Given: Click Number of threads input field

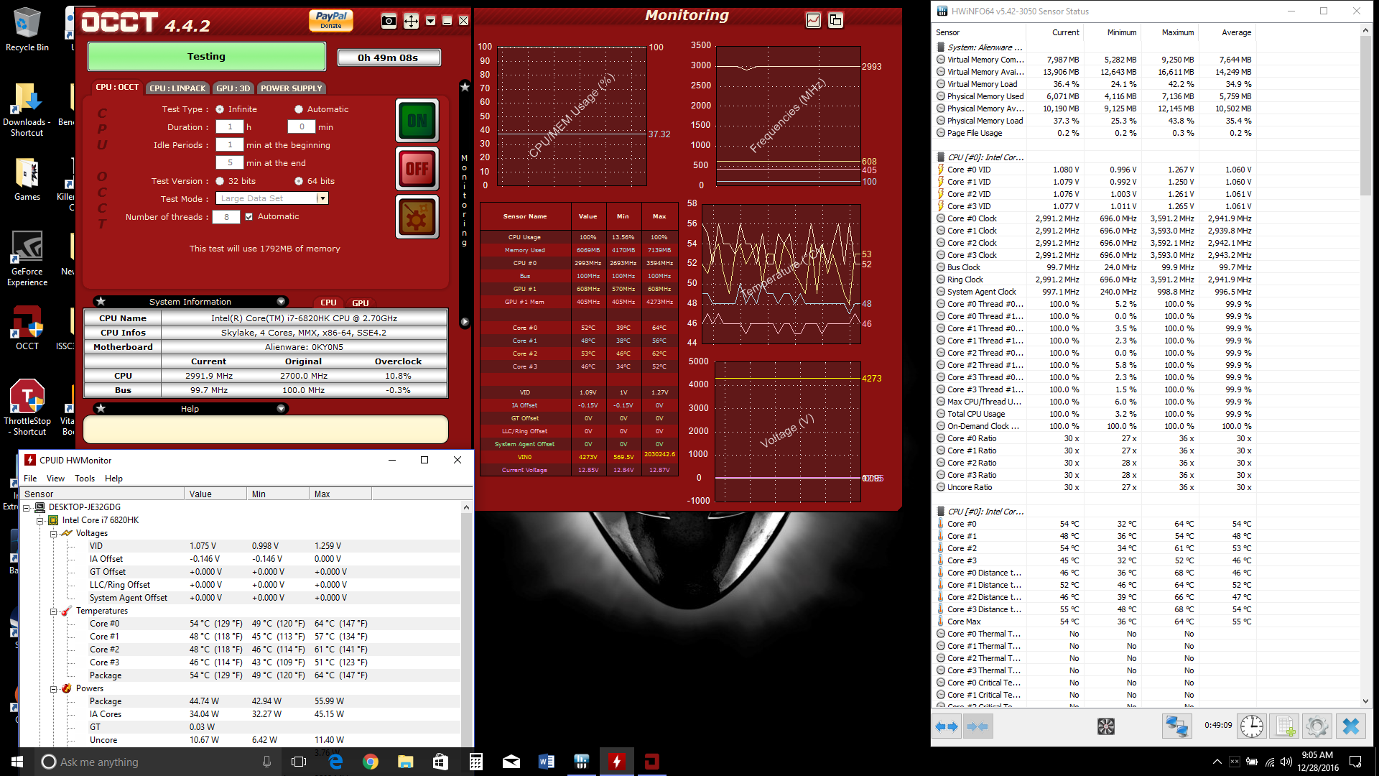Looking at the screenshot, I should (226, 217).
